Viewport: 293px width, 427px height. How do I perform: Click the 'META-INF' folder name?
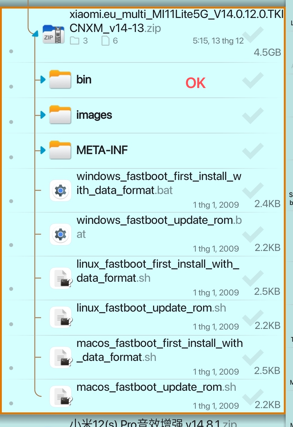tap(102, 150)
